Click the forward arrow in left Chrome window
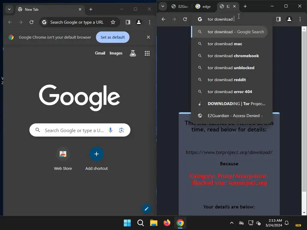307x230 pixels. 21,22
